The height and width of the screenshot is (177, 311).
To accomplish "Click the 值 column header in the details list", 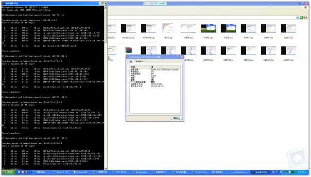I will [165, 67].
